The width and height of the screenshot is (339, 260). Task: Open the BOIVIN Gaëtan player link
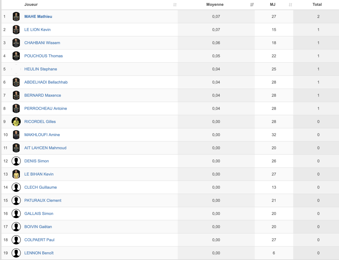tap(38, 227)
